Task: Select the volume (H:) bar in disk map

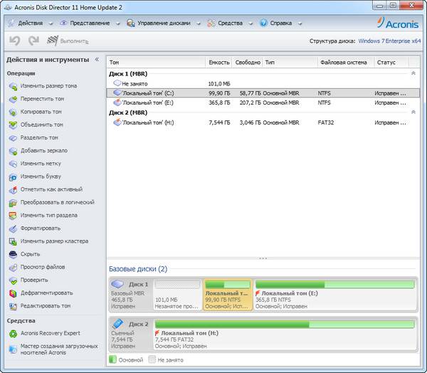Action: coord(285,333)
